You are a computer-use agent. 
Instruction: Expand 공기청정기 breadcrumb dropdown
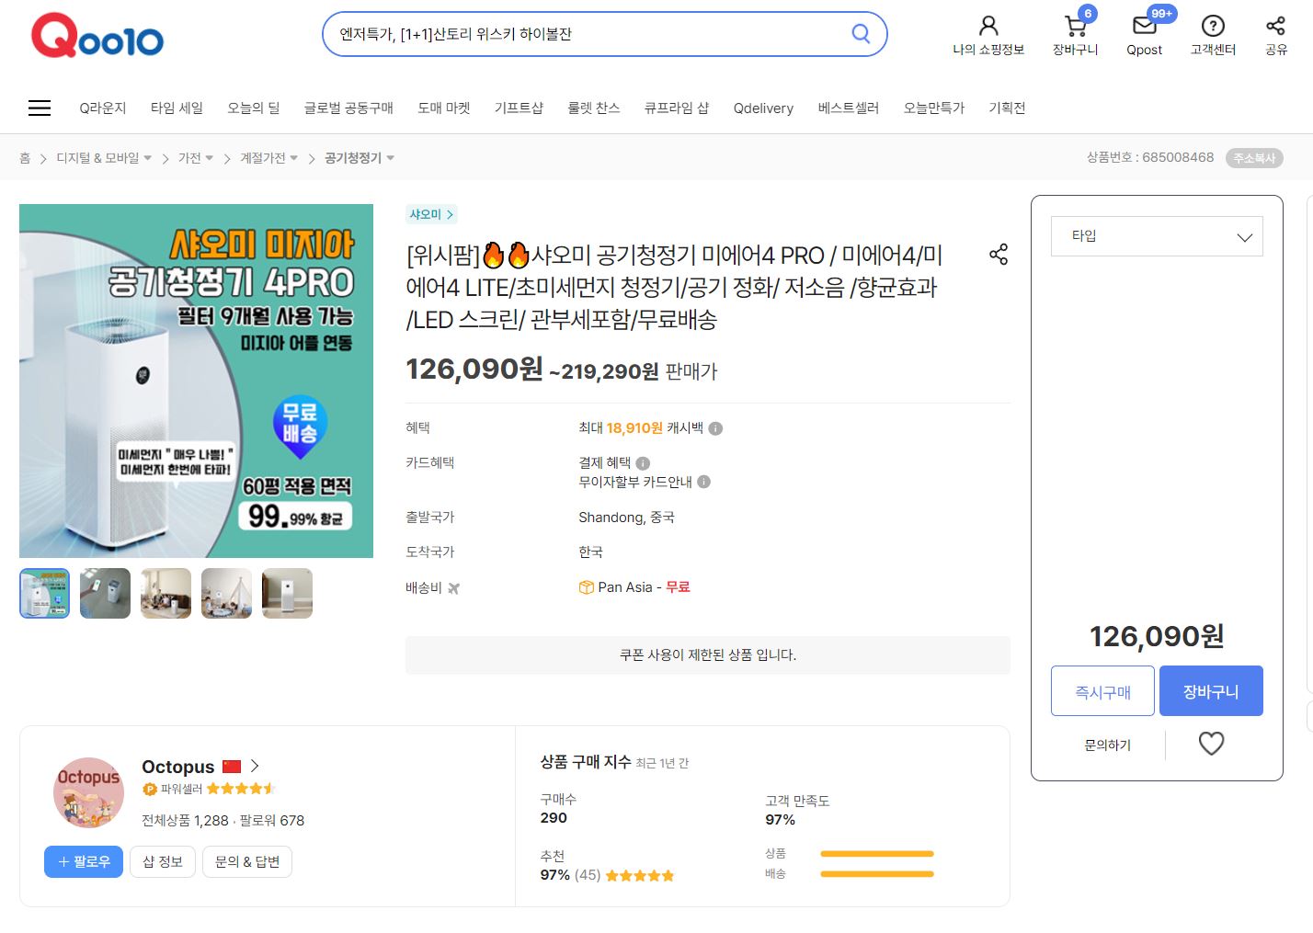pos(390,158)
